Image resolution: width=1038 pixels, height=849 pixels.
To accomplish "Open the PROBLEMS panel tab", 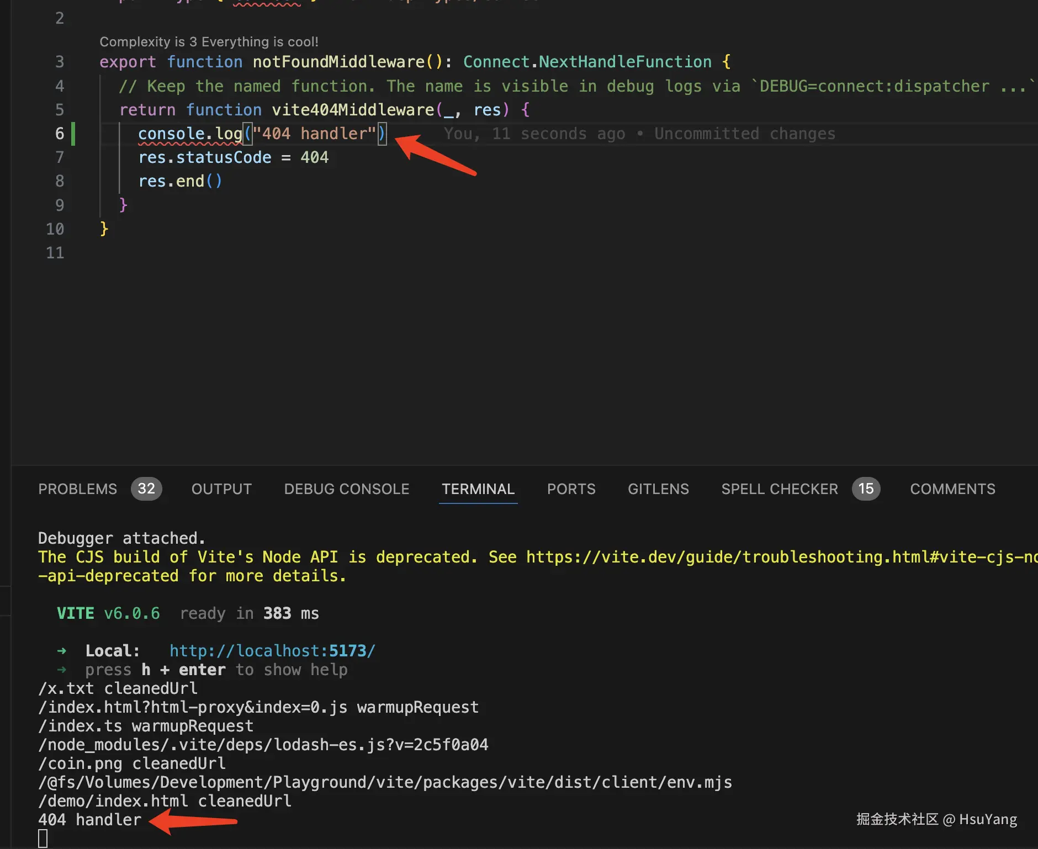I will [x=77, y=489].
